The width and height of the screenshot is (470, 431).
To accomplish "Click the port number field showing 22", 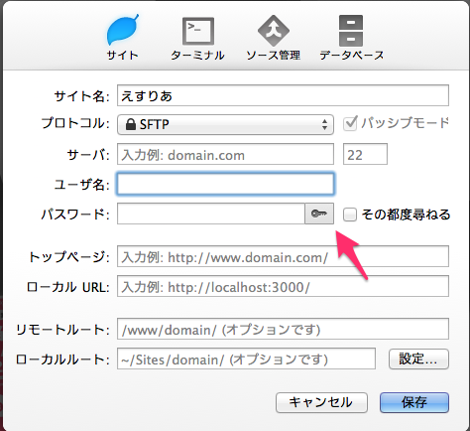I will (x=365, y=154).
